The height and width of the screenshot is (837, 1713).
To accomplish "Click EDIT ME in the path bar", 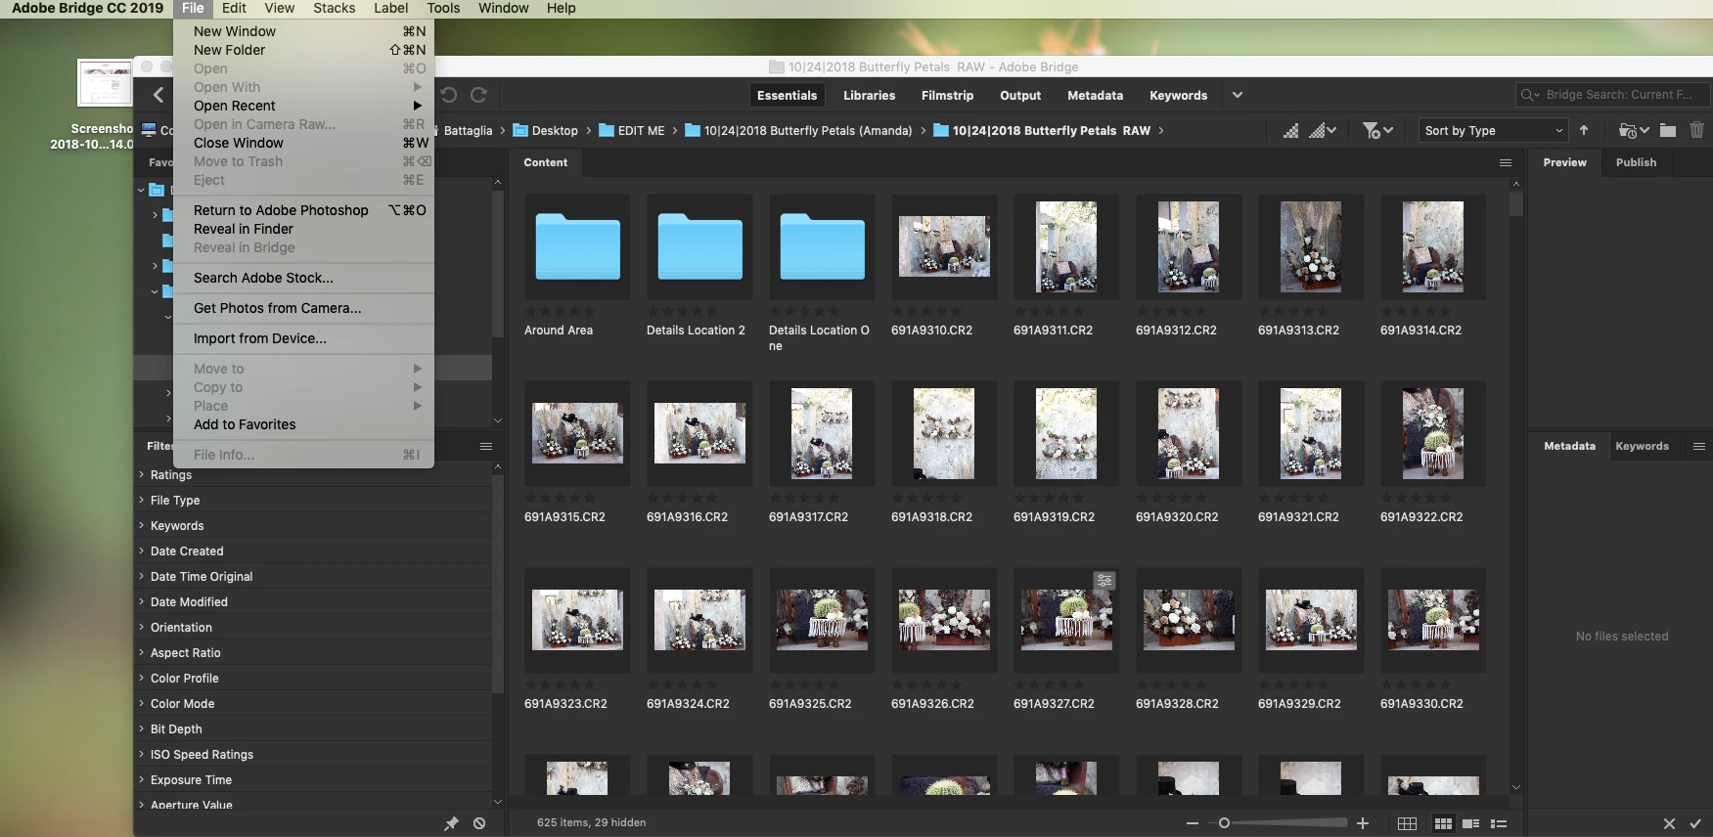I will [632, 130].
